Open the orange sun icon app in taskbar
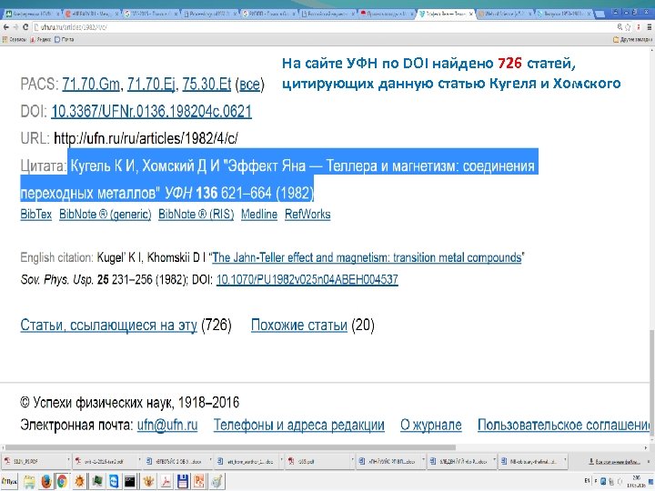This screenshot has height=491, width=655. point(79,482)
